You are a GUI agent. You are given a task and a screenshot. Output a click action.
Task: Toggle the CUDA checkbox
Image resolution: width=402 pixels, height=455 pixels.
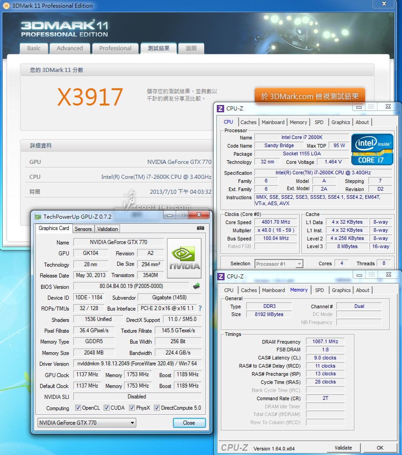106,408
